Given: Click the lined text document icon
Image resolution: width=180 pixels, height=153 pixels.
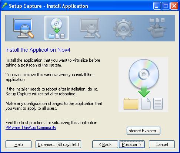Looking at the screenshot, I should [x=158, y=103].
